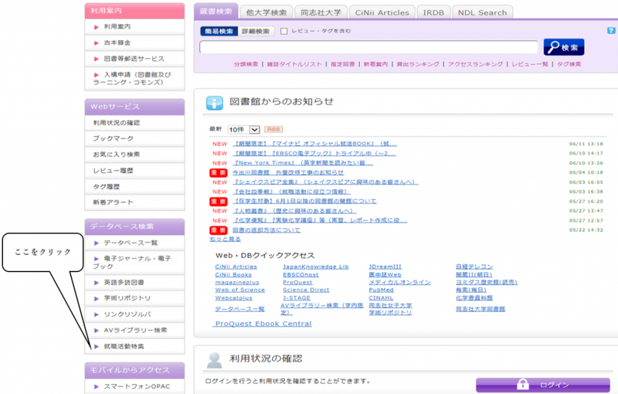Screen dimensions: 618x394
Task: Select the 詳細検索 advanced search mode
Action: (x=256, y=31)
